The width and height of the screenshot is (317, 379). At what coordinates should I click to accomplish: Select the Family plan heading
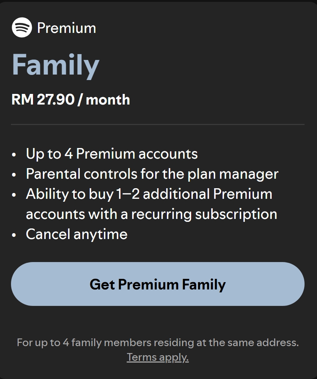56,65
